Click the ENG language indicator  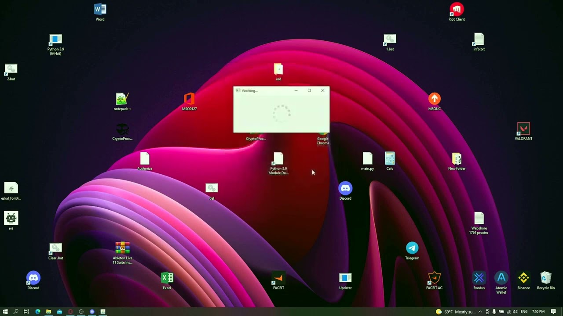coord(525,312)
